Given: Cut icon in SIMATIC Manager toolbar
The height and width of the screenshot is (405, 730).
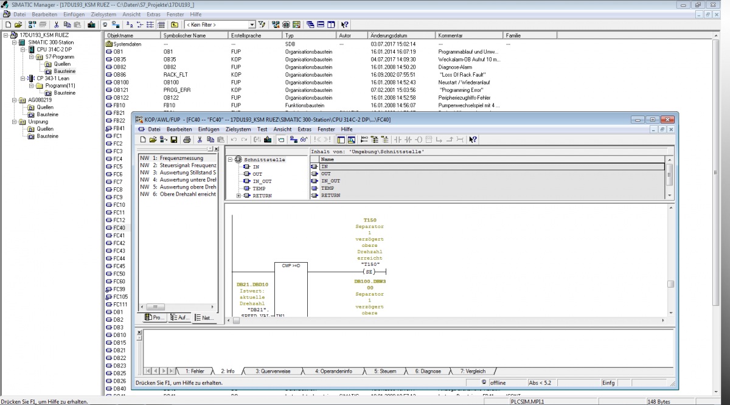Looking at the screenshot, I should coord(57,25).
